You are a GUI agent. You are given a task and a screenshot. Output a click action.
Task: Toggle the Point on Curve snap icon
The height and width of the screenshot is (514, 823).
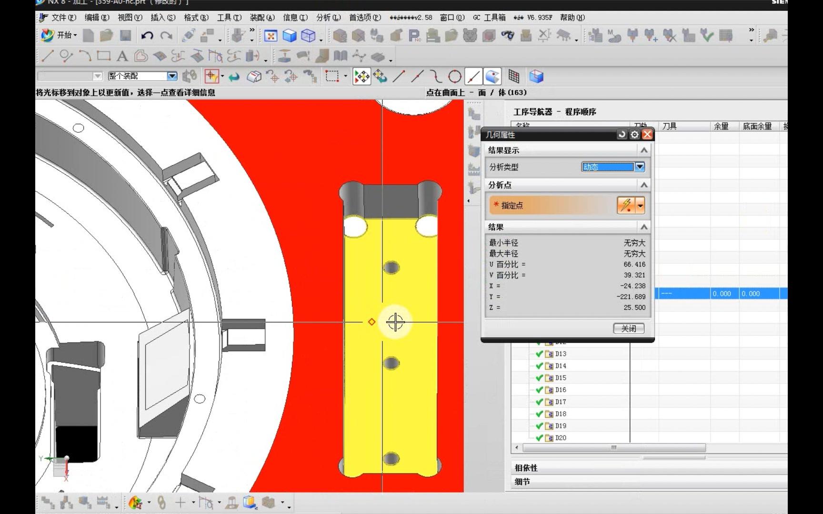coord(473,77)
